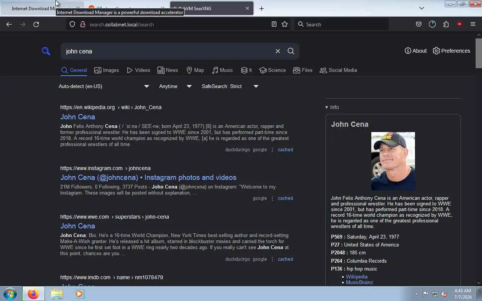Switch to the Social Media category
This screenshot has height=301, width=482.
tap(338, 70)
